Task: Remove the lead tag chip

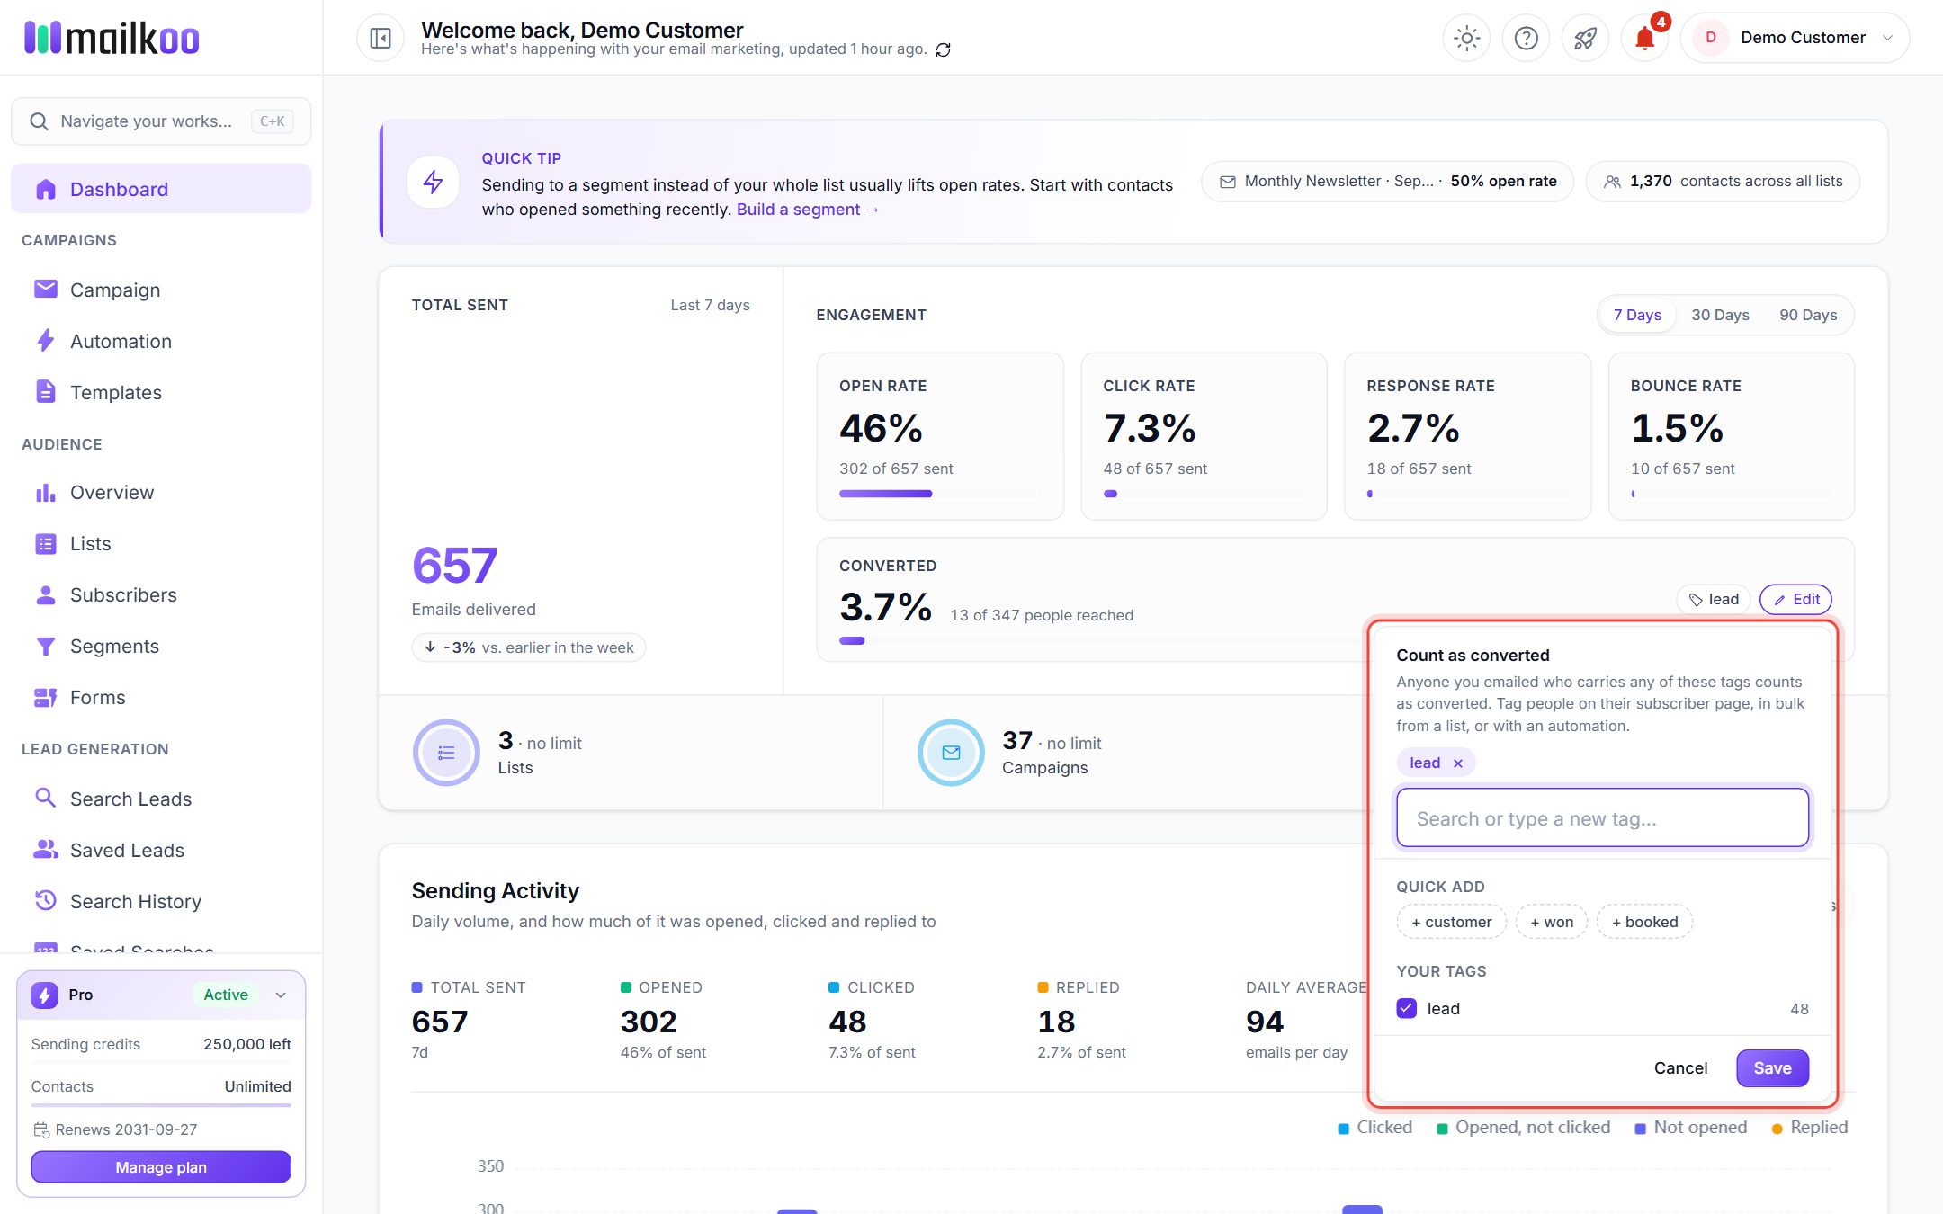Action: pos(1458,763)
